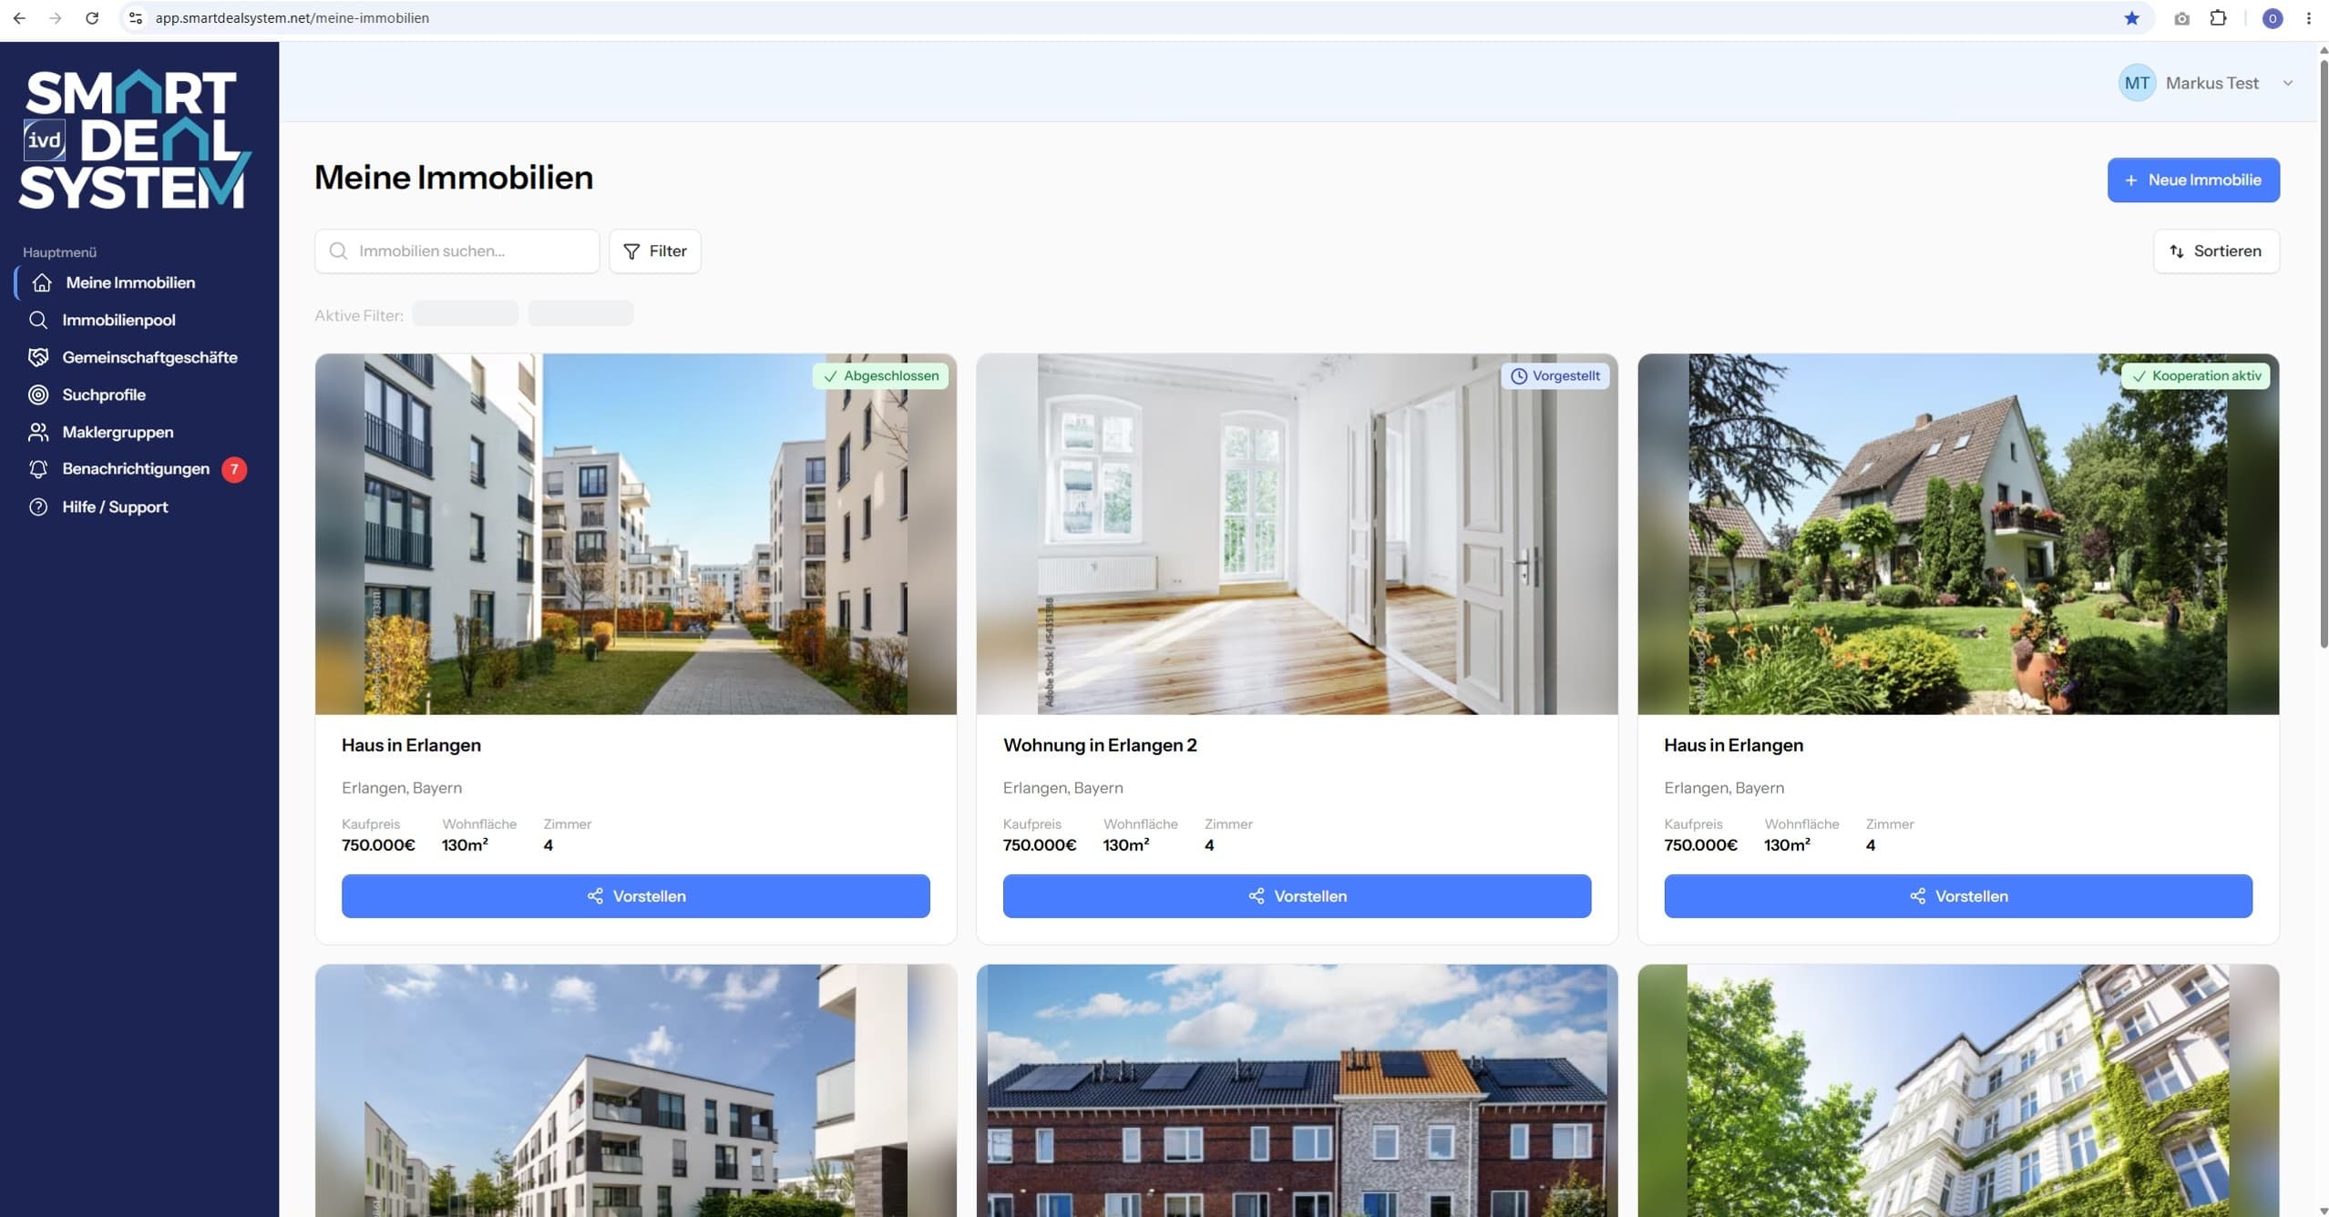Click the MT user avatar
This screenshot has width=2329, height=1217.
coord(2137,83)
